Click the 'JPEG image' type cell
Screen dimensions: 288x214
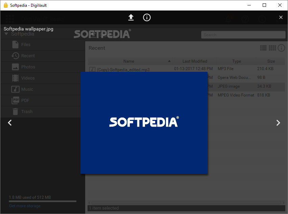(229, 86)
